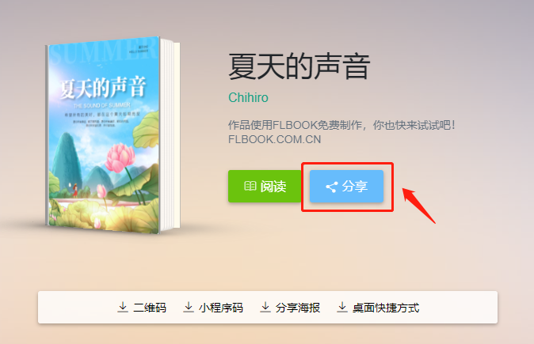Click the download arrow beside 二维码
The height and width of the screenshot is (344, 534).
click(x=123, y=307)
